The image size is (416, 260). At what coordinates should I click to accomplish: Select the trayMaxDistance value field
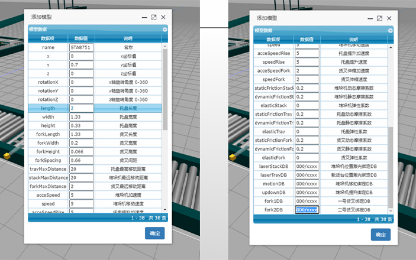tap(81, 168)
